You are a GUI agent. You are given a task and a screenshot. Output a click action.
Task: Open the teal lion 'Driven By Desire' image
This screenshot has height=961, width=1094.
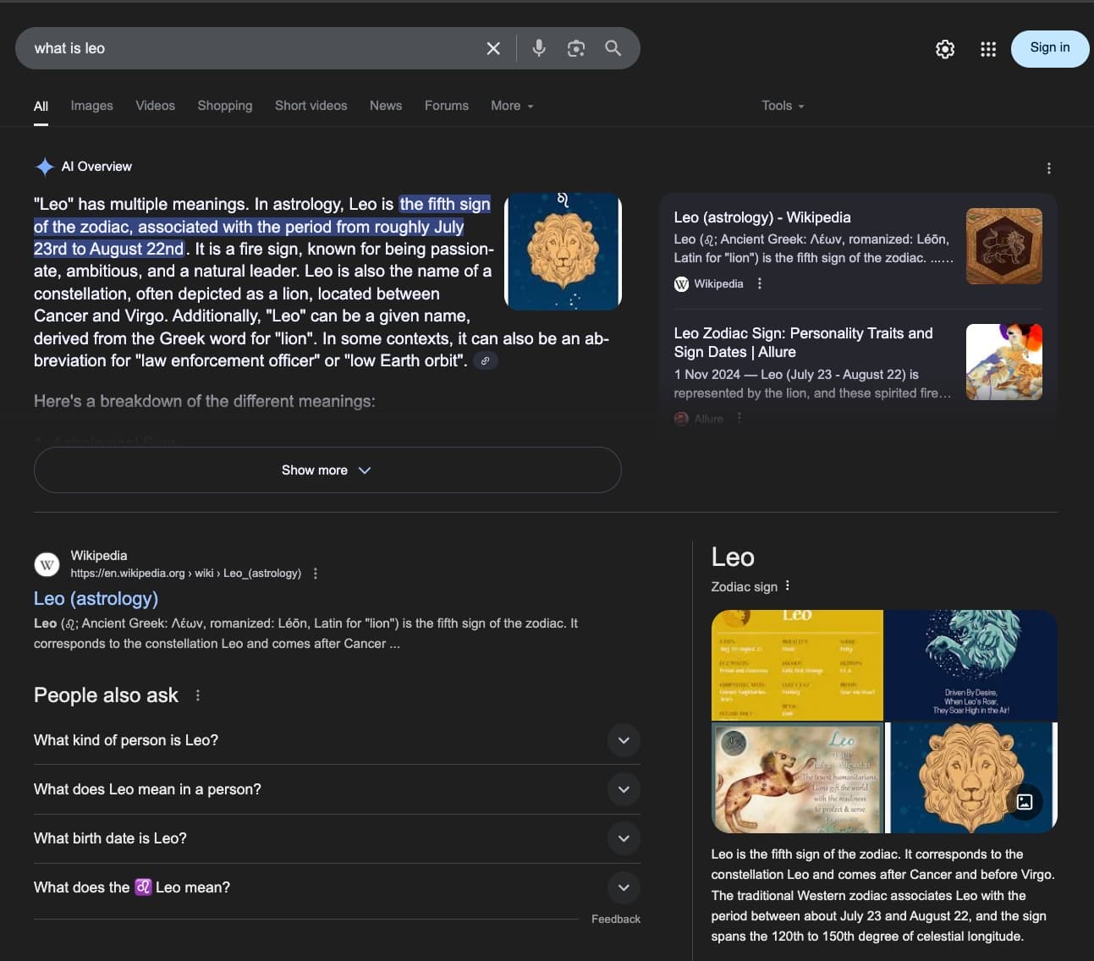click(971, 665)
